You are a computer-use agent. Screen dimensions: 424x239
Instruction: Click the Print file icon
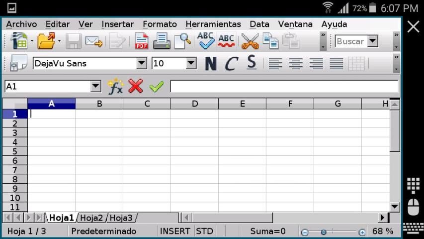(x=162, y=41)
